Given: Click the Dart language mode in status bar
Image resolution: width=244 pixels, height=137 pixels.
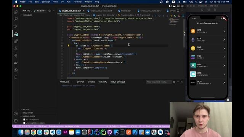Looking at the screenshot, I should coord(148,126).
